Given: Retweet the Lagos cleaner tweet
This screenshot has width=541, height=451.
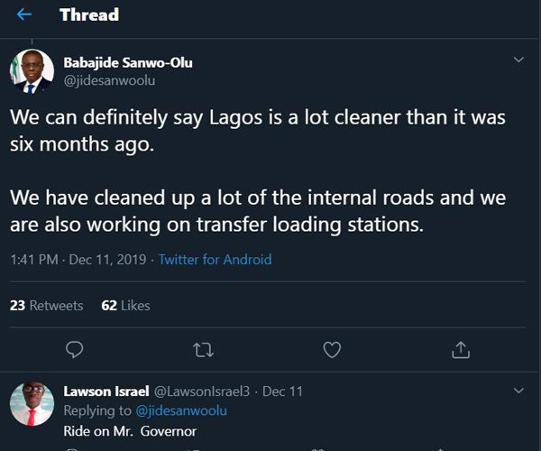Looking at the screenshot, I should coord(205,348).
